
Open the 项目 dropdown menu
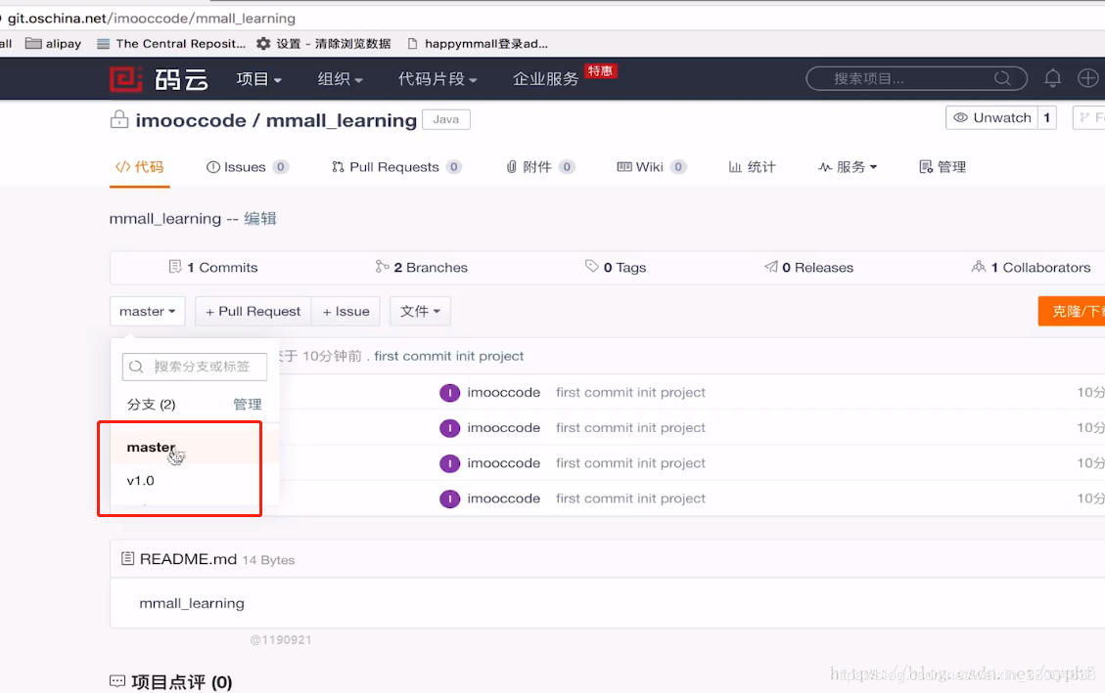pos(258,79)
